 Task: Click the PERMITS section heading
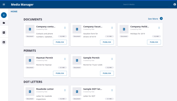pos(30,51)
